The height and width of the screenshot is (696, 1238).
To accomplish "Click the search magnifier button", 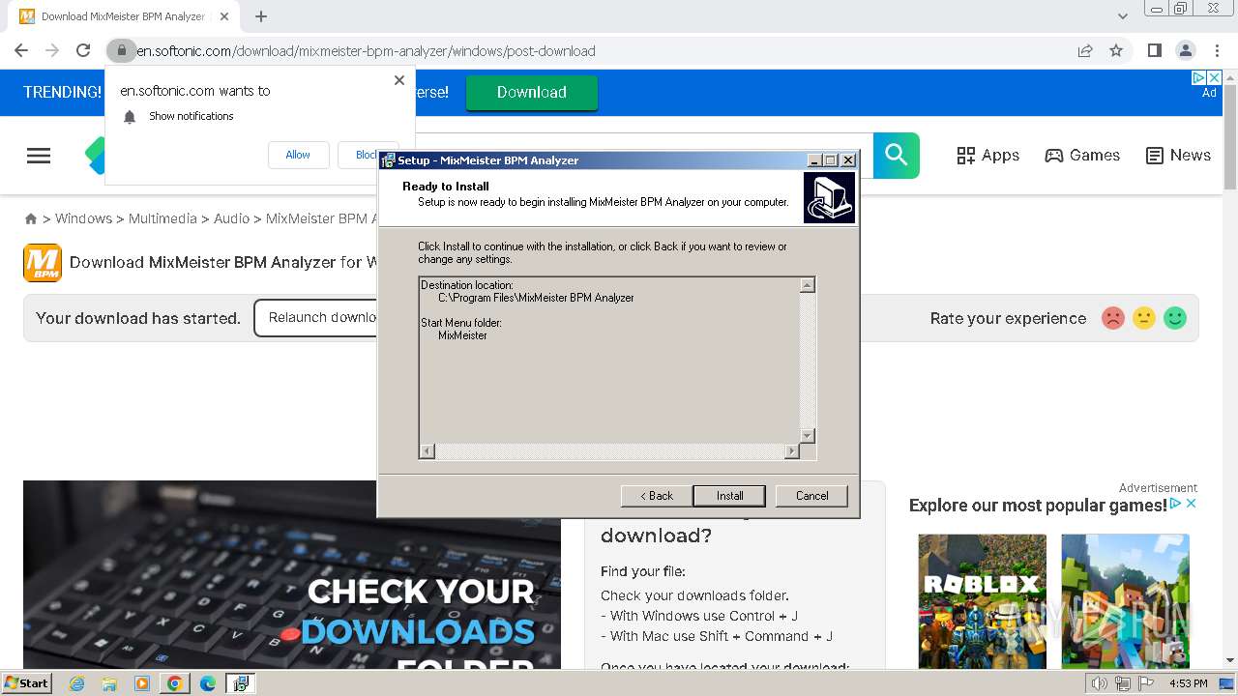I will coord(897,155).
